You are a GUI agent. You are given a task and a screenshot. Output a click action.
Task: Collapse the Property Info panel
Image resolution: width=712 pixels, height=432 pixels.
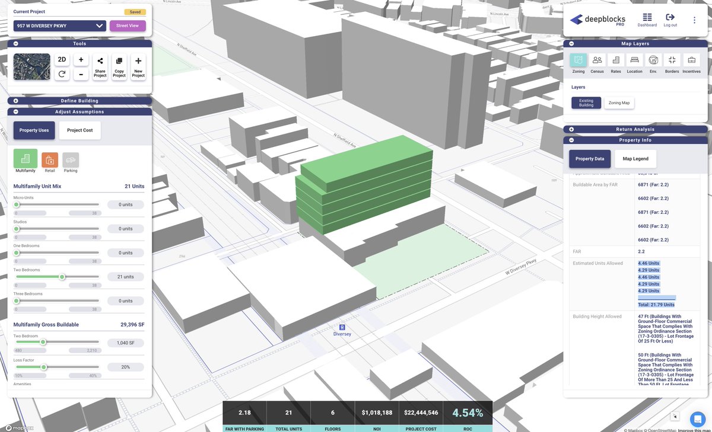[571, 140]
